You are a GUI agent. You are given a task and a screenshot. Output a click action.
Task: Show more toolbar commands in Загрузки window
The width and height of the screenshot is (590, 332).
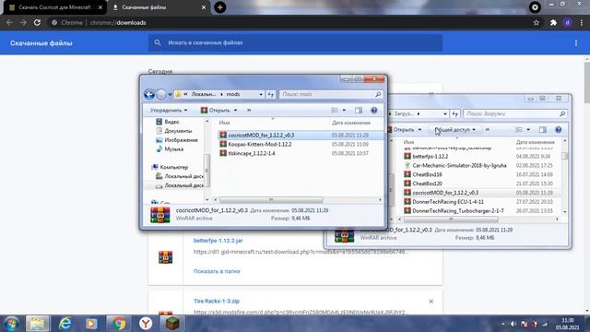(488, 130)
